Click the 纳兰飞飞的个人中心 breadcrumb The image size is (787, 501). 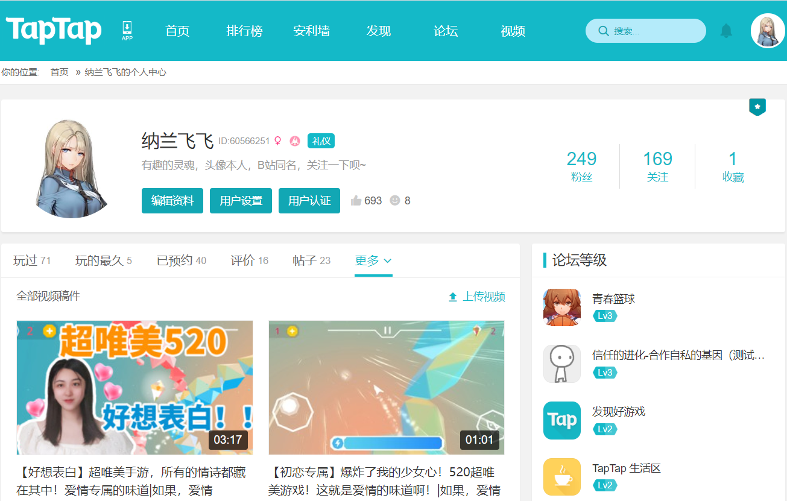pyautogui.click(x=125, y=72)
